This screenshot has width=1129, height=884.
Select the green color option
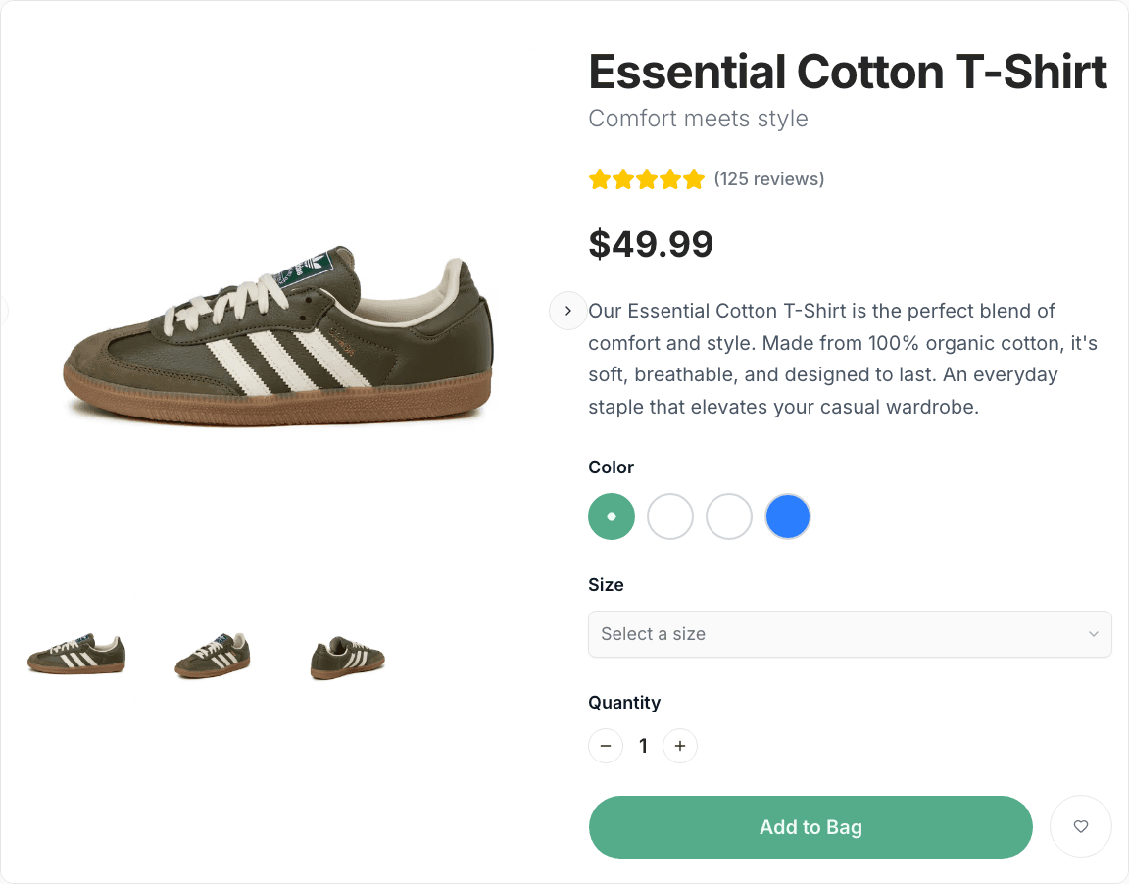[612, 516]
